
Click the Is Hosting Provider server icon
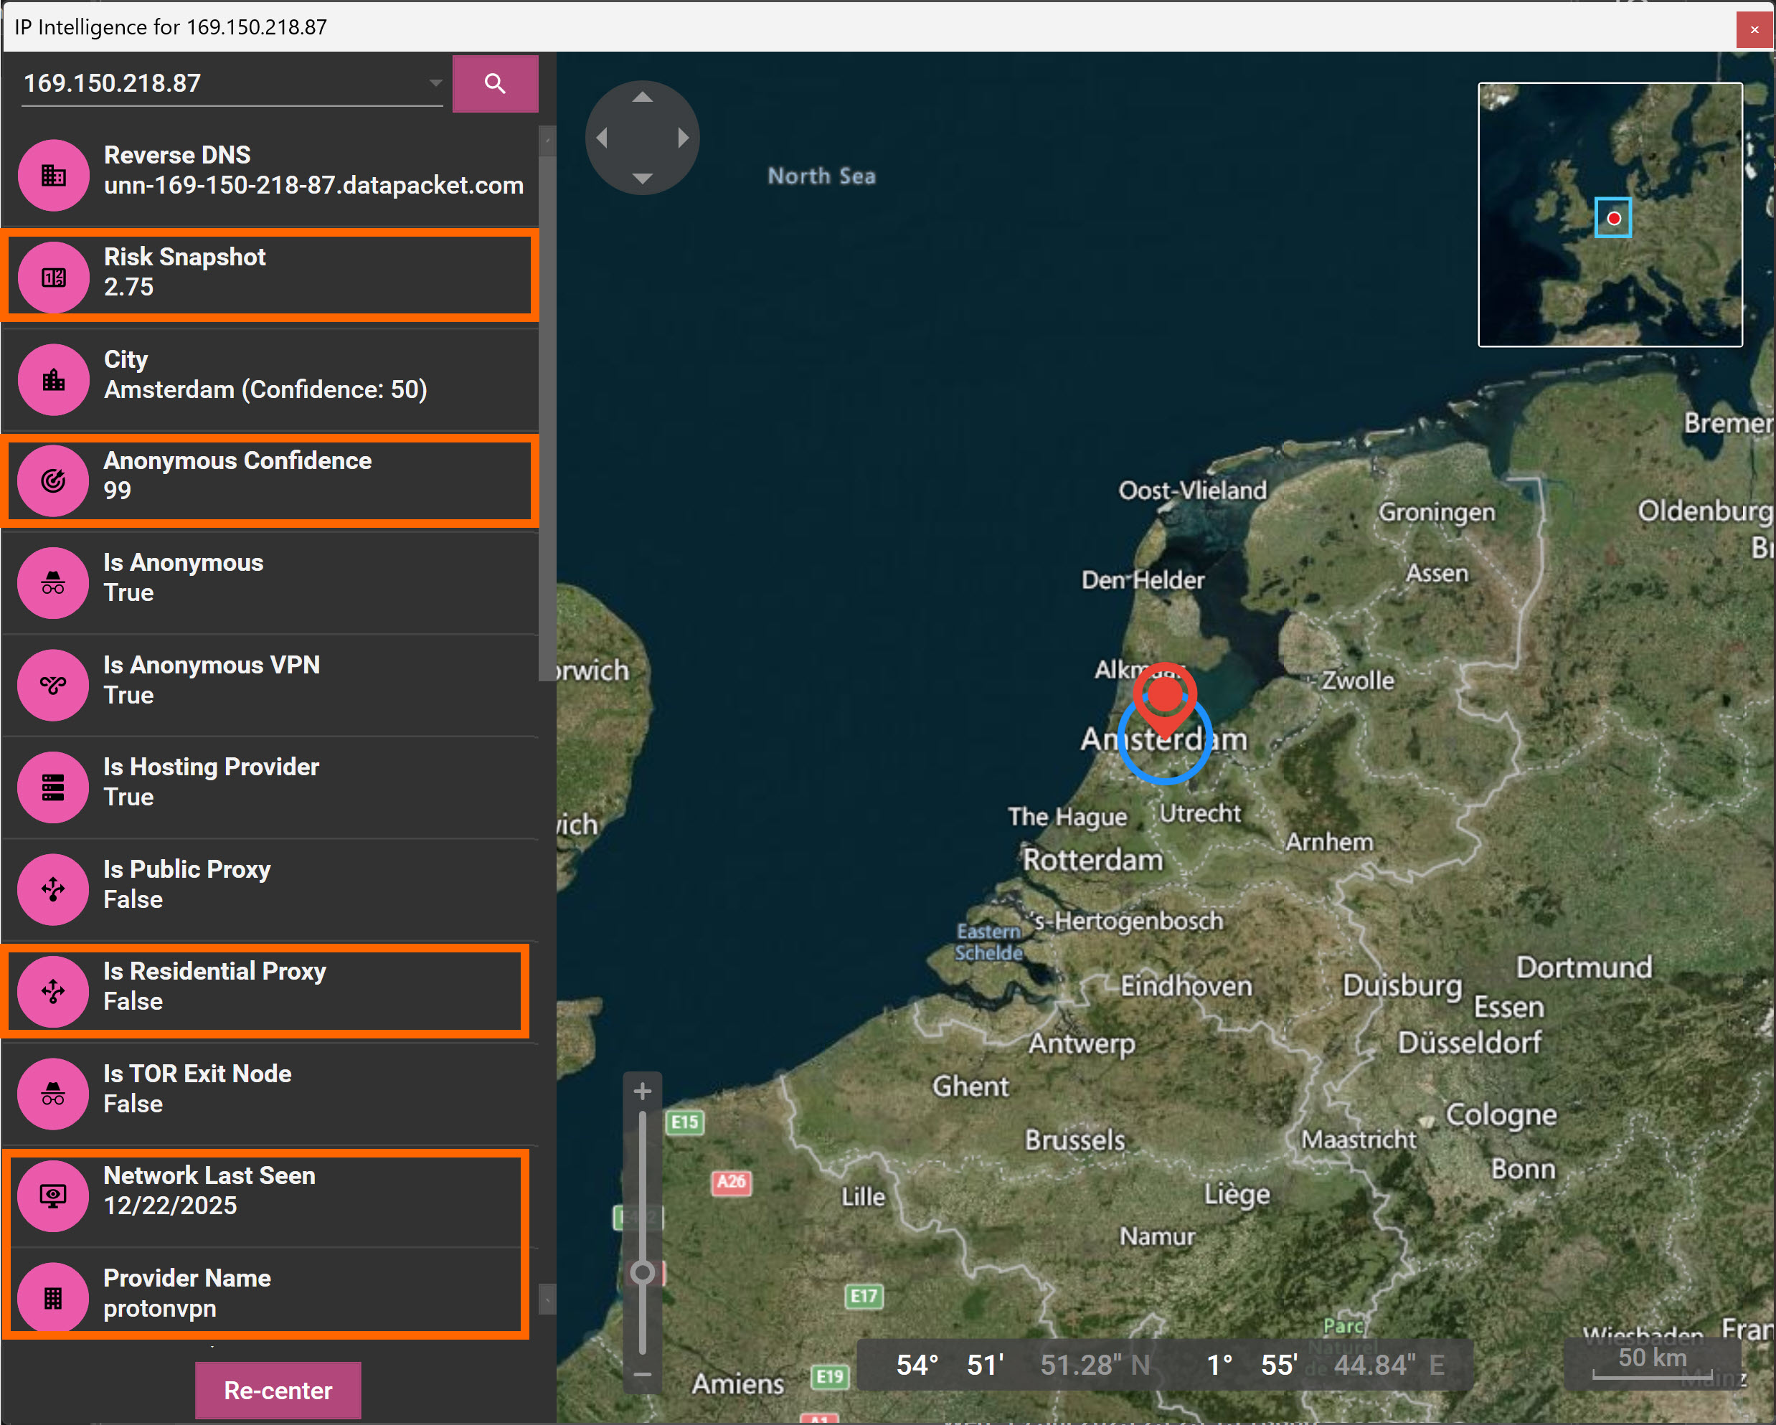54,787
